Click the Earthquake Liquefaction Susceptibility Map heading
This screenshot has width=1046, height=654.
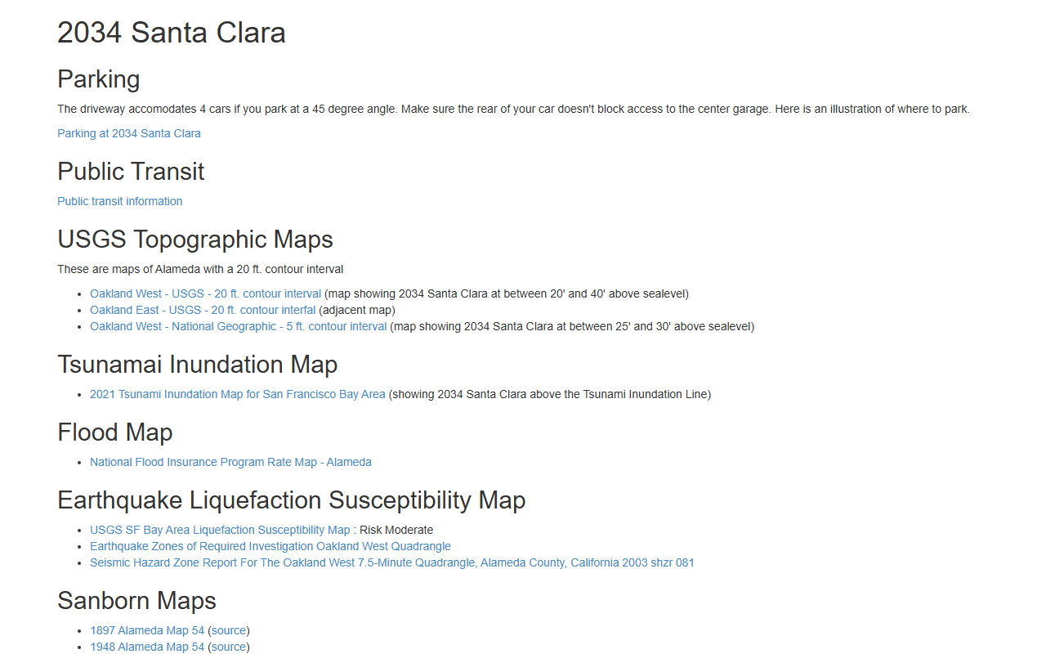pyautogui.click(x=292, y=500)
